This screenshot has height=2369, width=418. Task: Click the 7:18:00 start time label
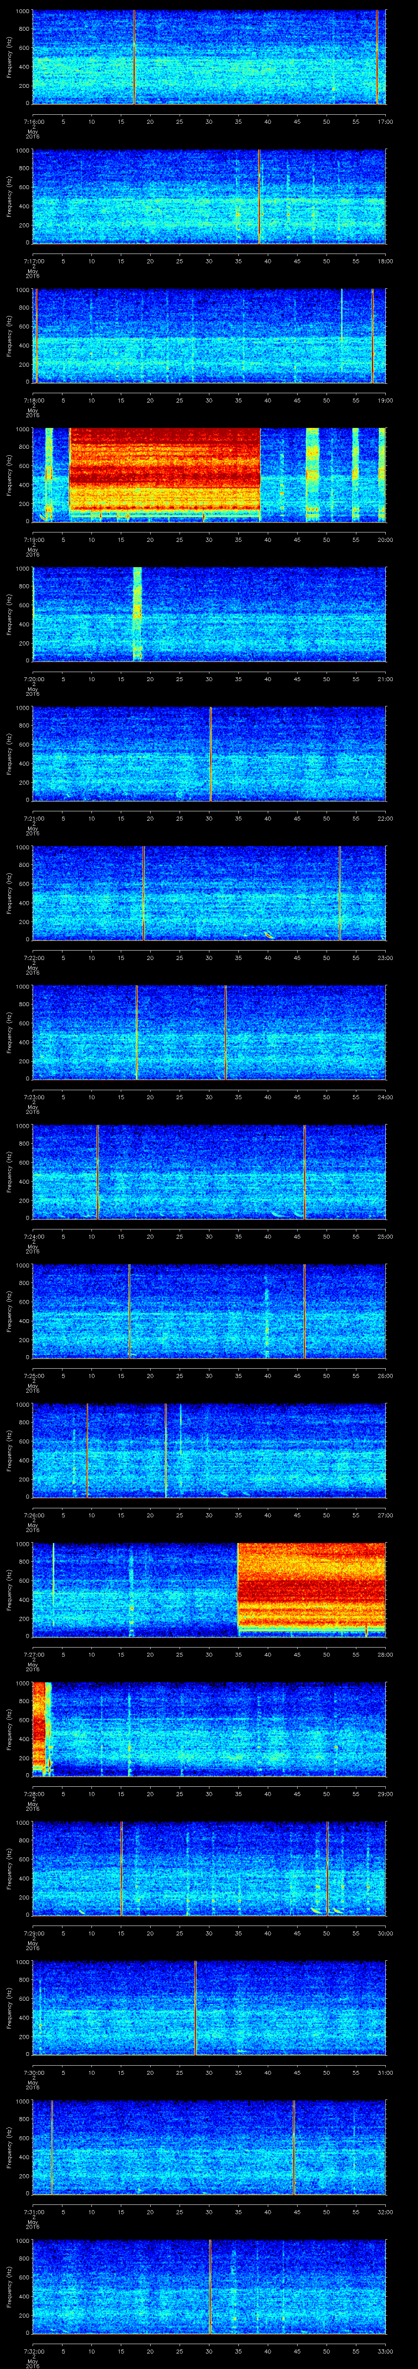(x=33, y=400)
